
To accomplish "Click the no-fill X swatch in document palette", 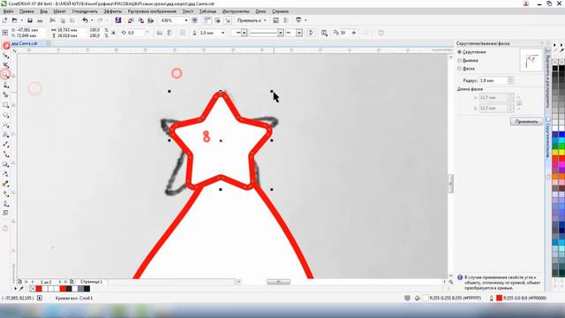I will 33,289.
